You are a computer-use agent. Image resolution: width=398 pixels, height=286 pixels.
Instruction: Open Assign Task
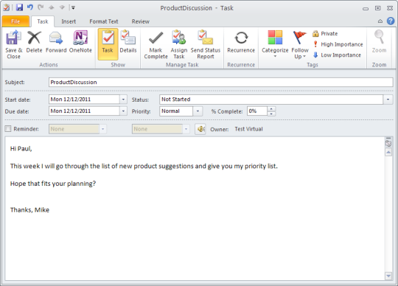click(x=179, y=45)
